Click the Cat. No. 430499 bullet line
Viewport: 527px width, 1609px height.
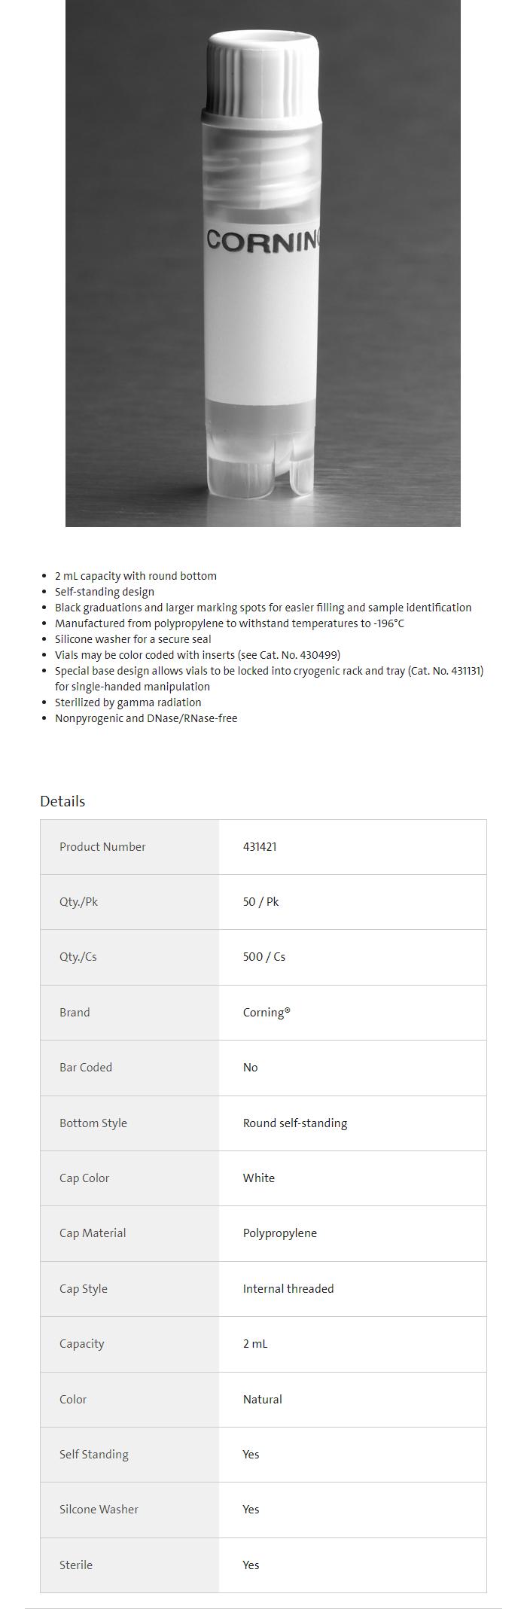[x=197, y=655]
